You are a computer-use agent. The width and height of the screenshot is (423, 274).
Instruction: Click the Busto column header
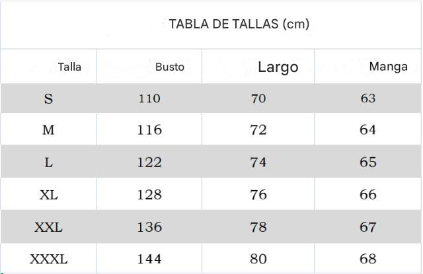[x=170, y=67]
